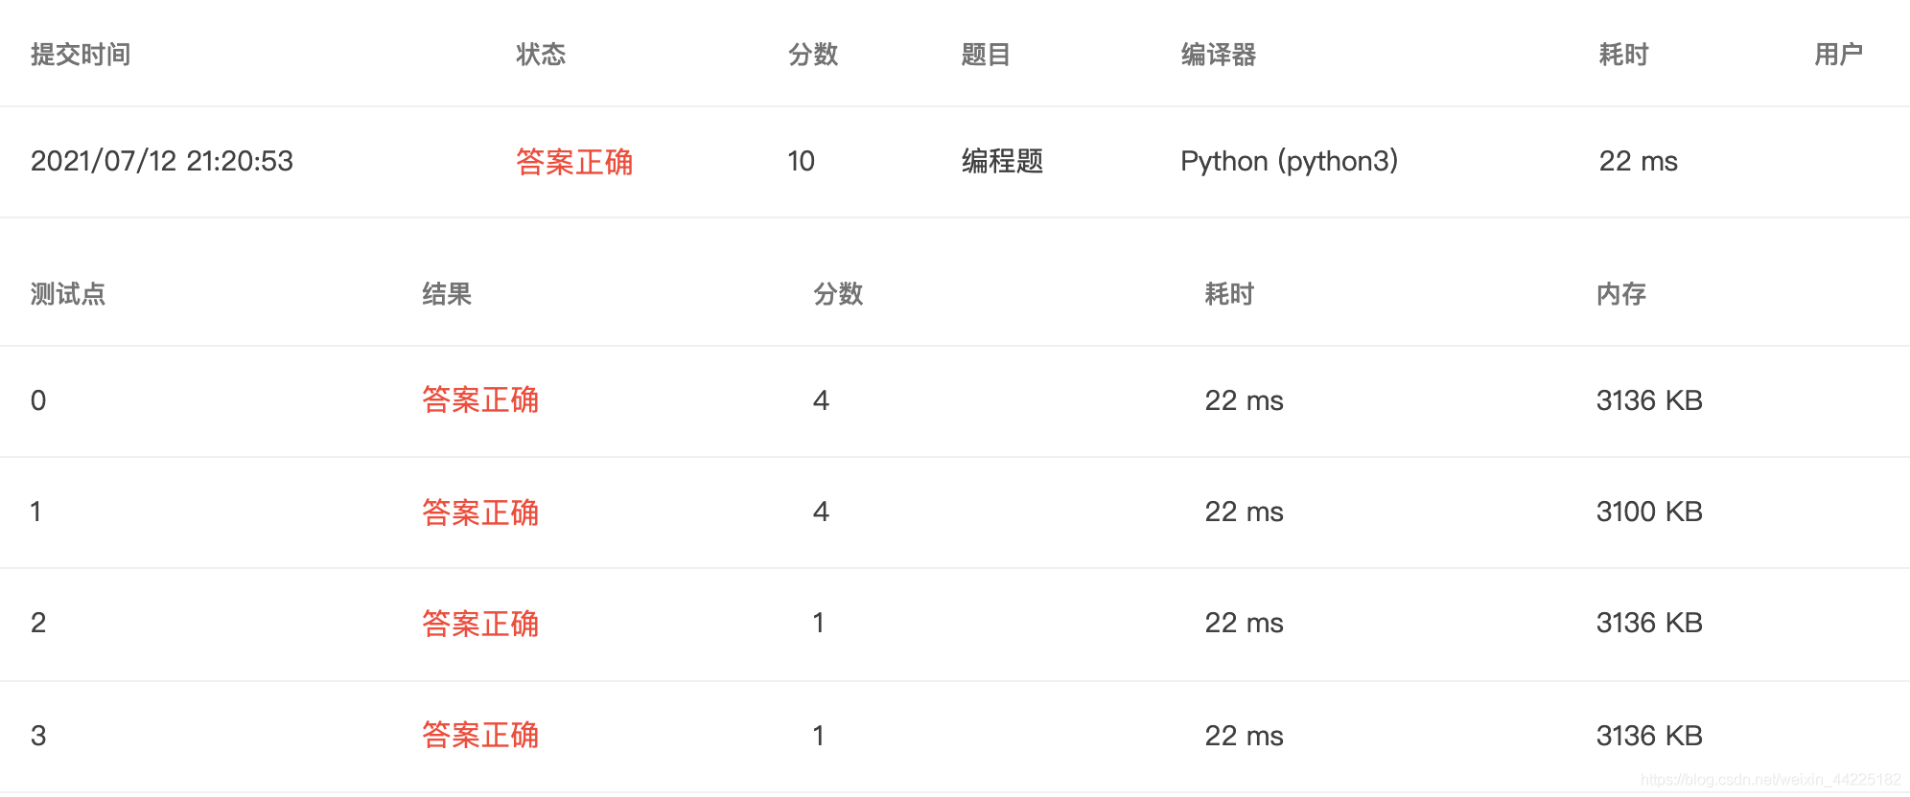
Task: Click the 22 ms time for test point 0
Action: (x=1244, y=400)
